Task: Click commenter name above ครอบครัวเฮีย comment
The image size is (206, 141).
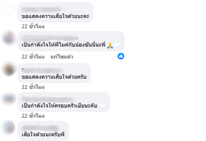Action: (x=46, y=99)
